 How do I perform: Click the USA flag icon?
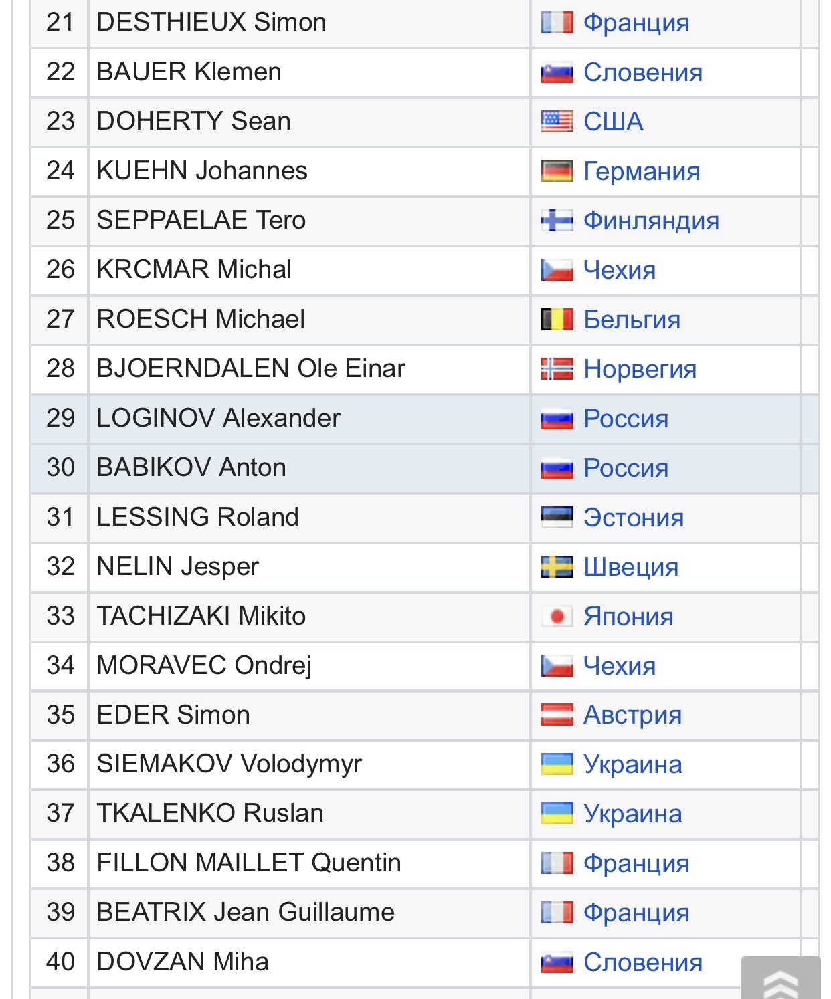pyautogui.click(x=557, y=121)
